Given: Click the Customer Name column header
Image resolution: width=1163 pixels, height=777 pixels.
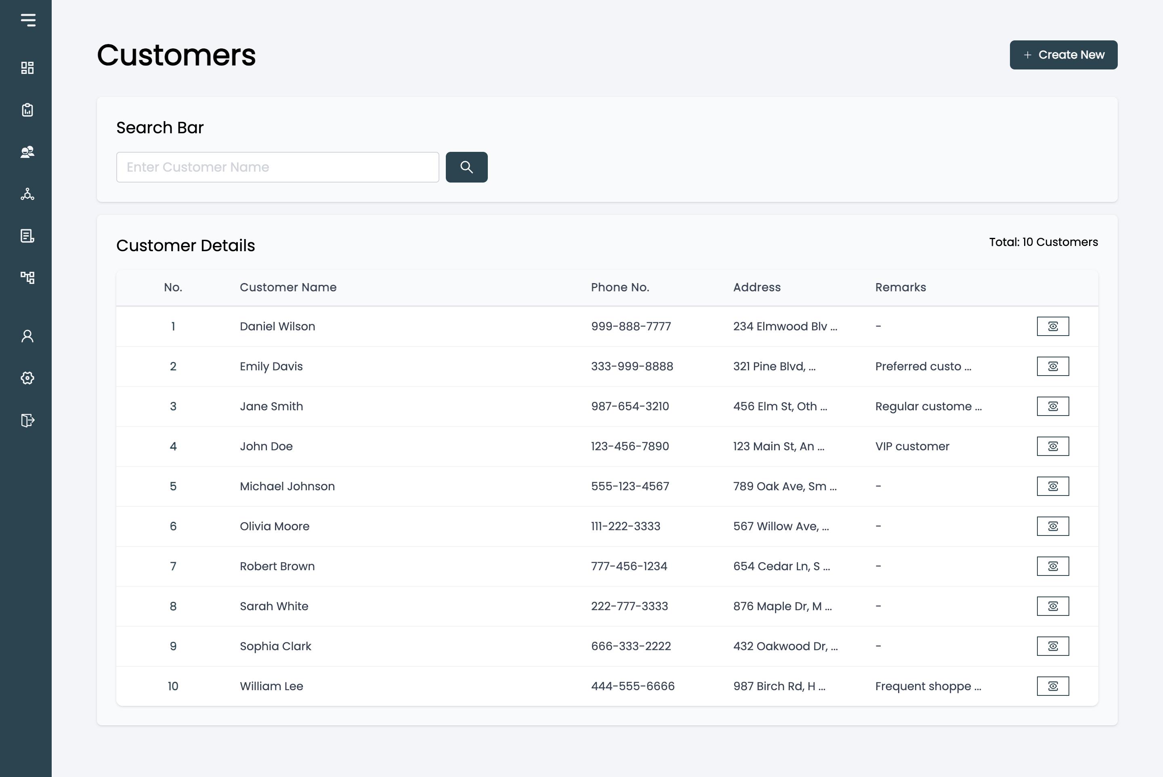Looking at the screenshot, I should pyautogui.click(x=288, y=288).
